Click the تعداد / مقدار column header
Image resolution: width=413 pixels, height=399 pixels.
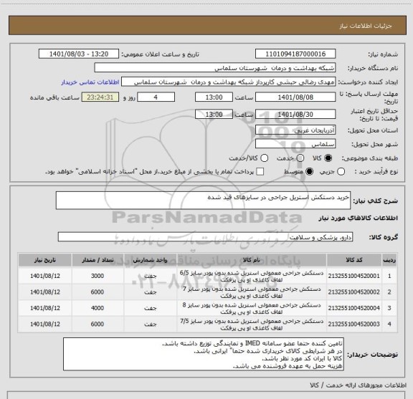coord(98,260)
